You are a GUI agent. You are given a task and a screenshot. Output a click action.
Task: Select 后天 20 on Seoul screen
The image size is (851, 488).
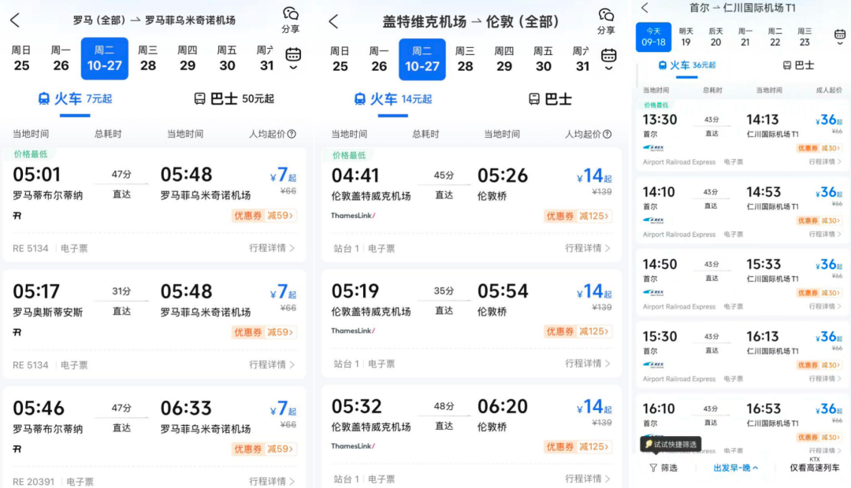click(715, 37)
